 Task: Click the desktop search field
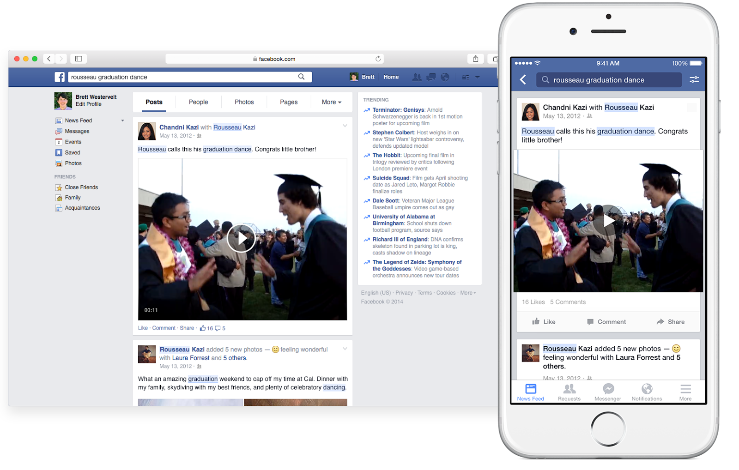click(190, 77)
